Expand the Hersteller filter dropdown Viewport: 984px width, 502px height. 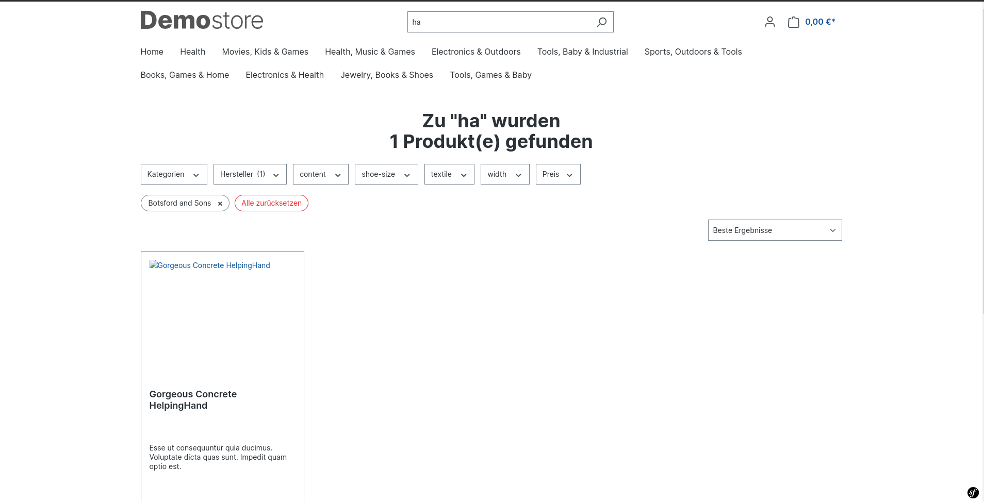click(250, 174)
